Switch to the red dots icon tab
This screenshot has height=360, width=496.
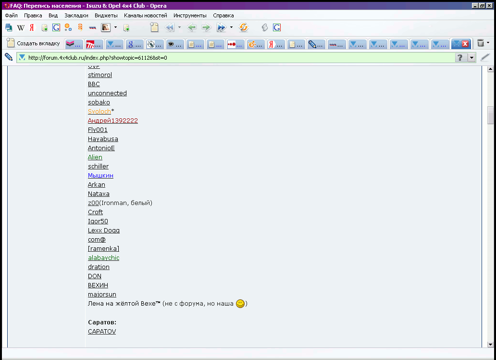tap(236, 44)
